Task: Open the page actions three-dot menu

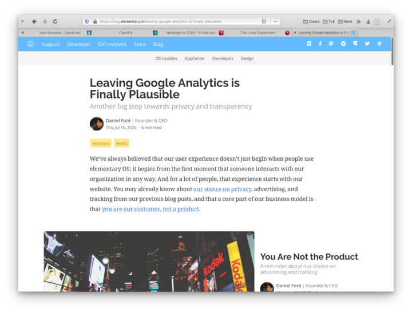Action: click(275, 22)
